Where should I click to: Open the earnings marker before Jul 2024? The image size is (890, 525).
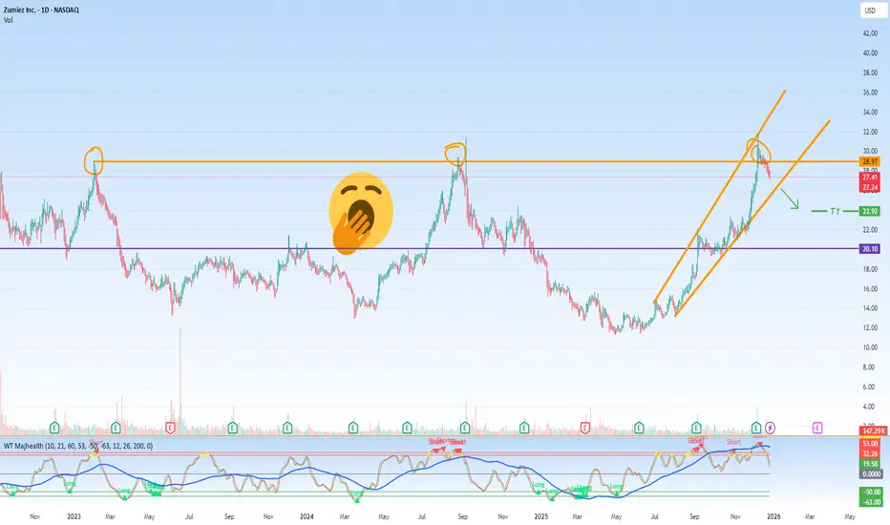(x=407, y=428)
